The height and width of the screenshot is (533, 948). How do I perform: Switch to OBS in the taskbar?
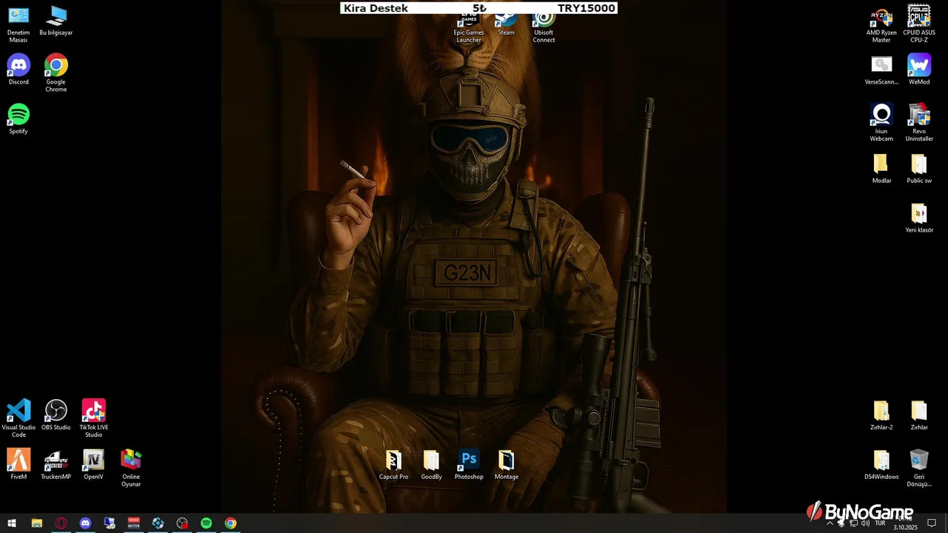pos(182,523)
